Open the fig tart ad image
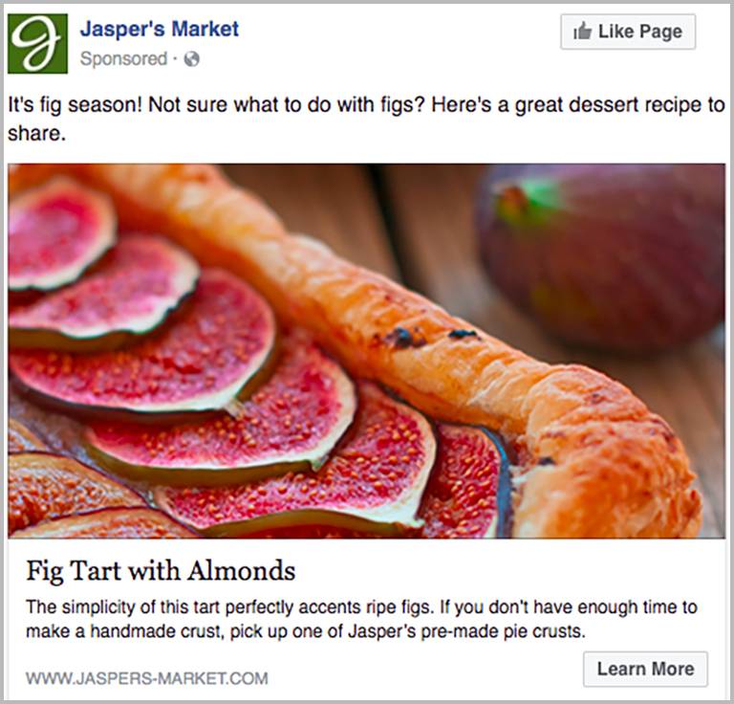Image resolution: width=734 pixels, height=704 pixels. [x=366, y=350]
